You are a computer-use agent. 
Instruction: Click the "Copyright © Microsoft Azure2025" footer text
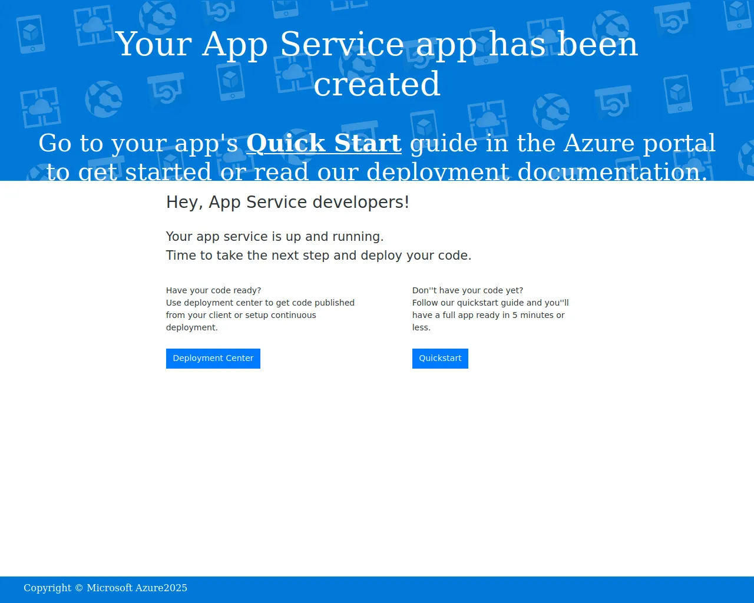coord(105,588)
